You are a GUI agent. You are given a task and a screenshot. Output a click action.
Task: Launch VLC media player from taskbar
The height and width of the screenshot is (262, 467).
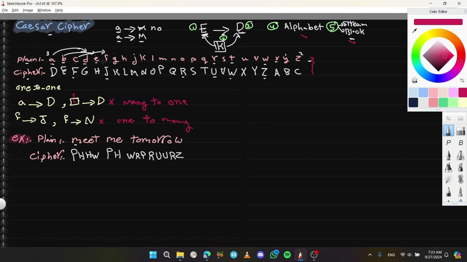point(247,255)
